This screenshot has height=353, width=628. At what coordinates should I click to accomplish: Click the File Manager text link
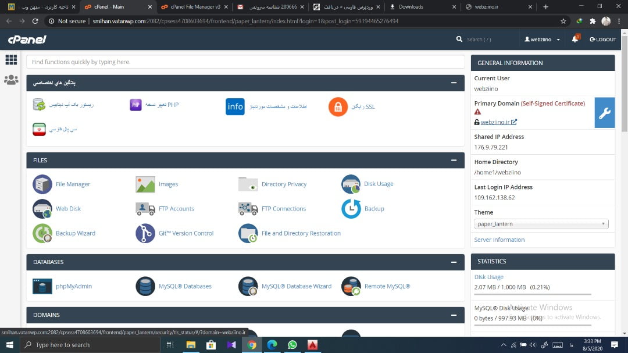[73, 184]
